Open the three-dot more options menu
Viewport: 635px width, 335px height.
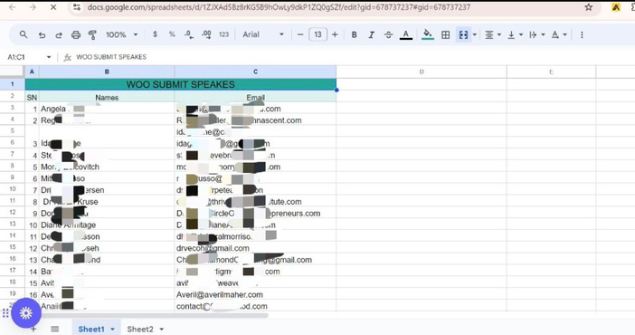point(582,35)
